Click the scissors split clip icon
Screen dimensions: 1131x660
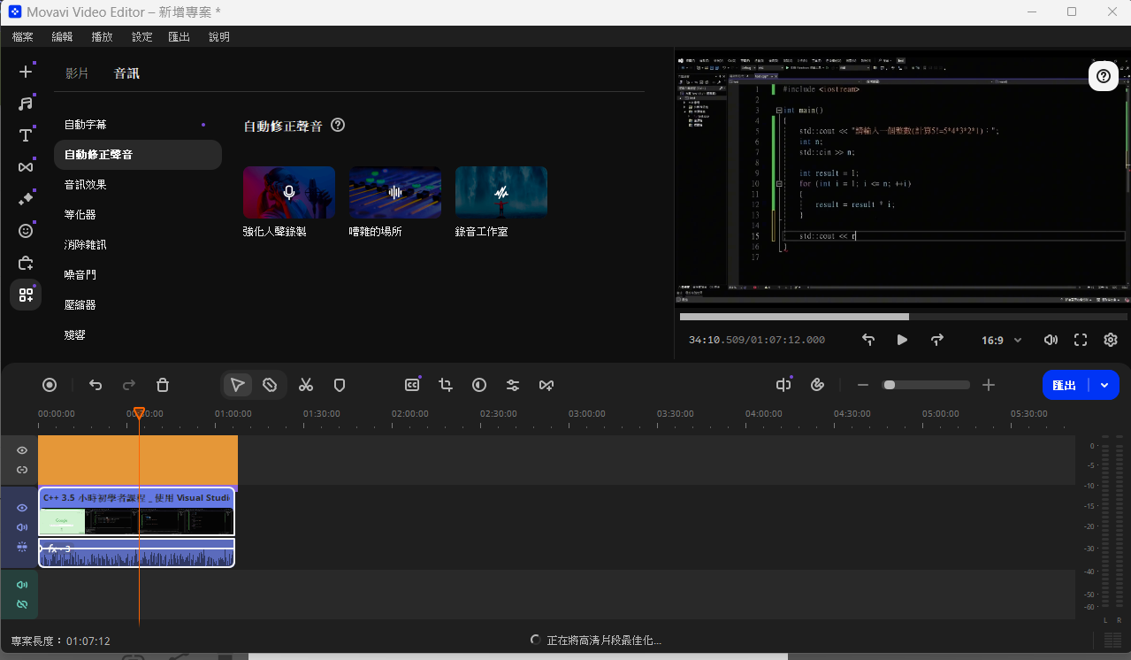tap(306, 385)
